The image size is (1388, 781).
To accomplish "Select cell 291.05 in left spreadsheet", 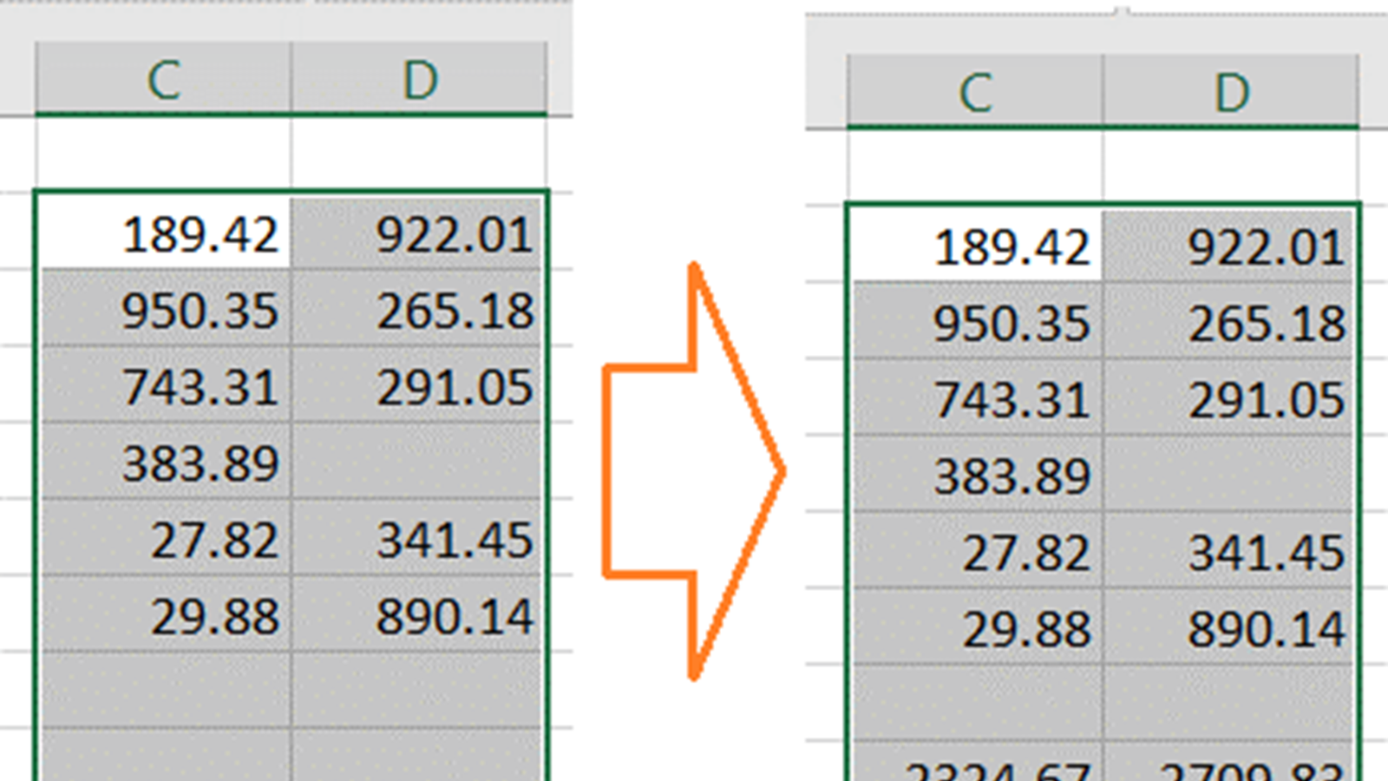I will (x=420, y=387).
